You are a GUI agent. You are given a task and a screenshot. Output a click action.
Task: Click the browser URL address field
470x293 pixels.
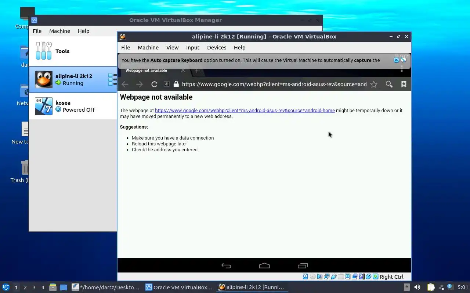tap(274, 84)
